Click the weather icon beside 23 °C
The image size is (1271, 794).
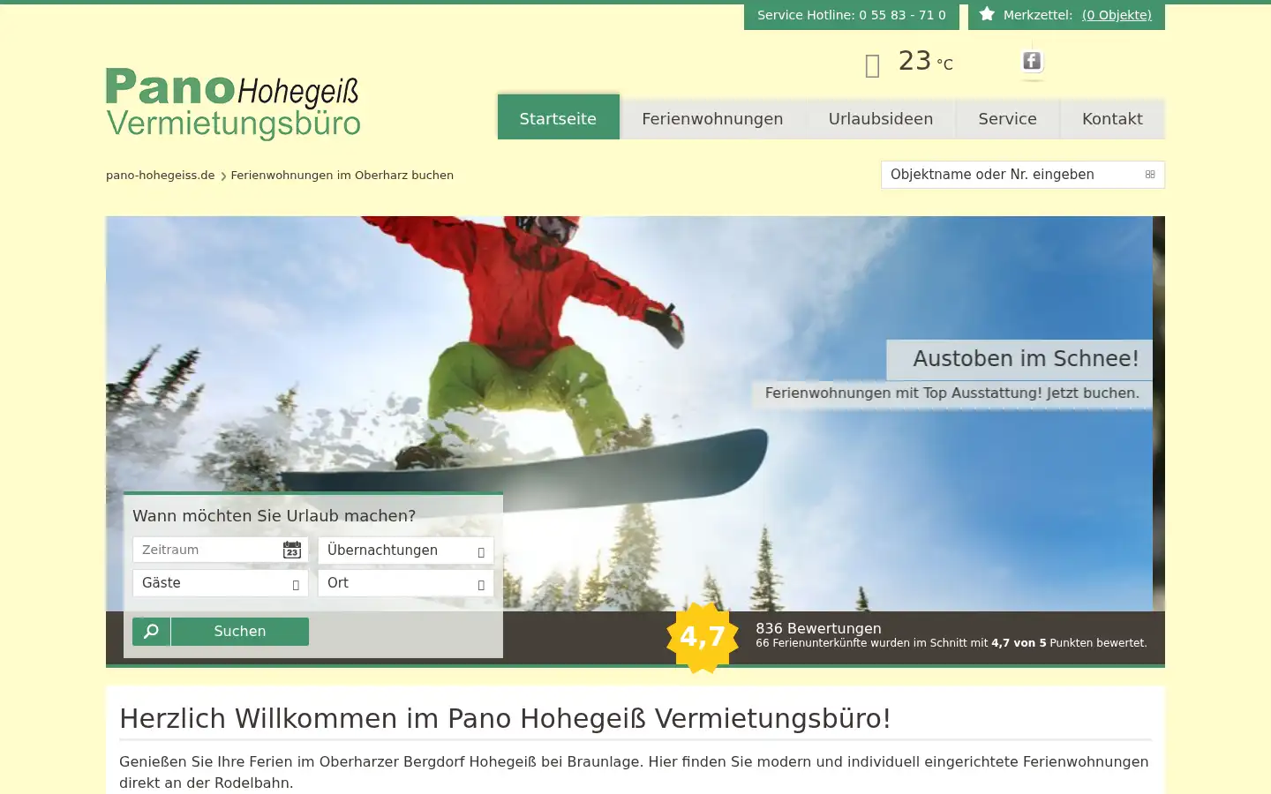coord(872,65)
